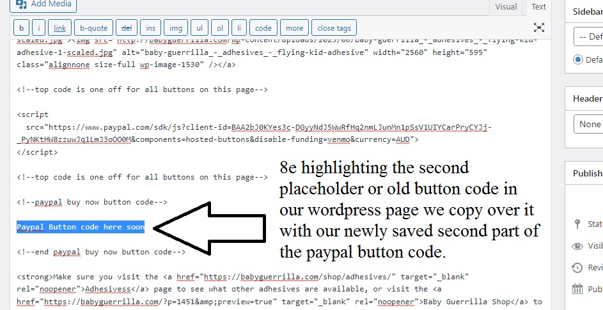Click the Publish panel heading

pos(588,173)
